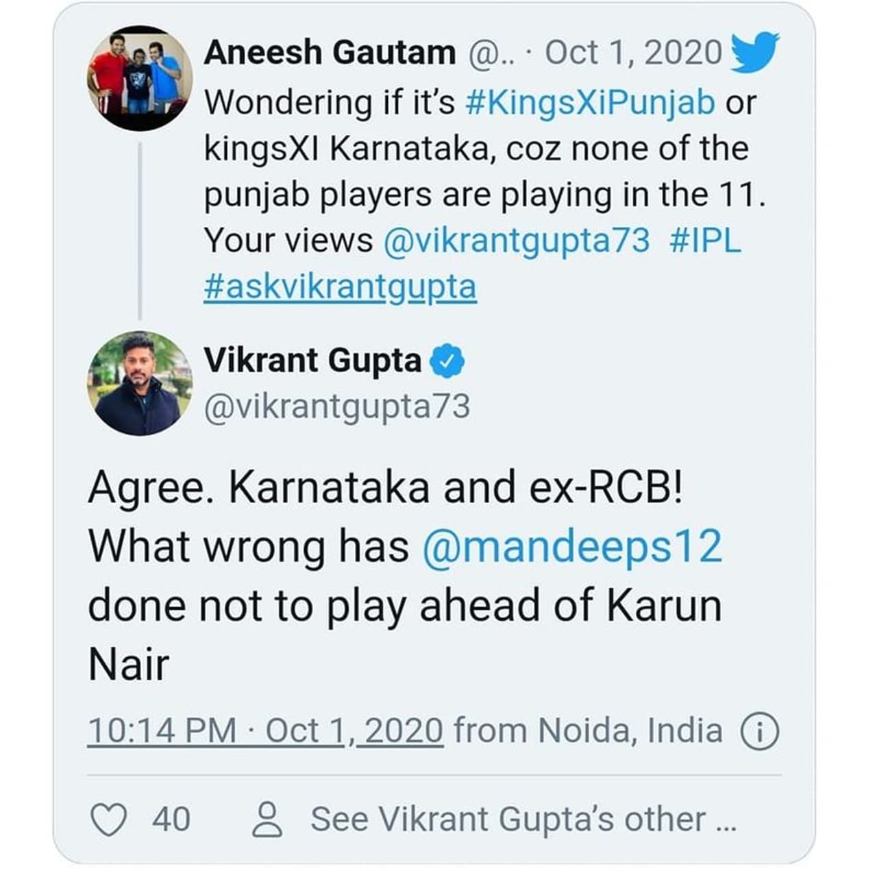877x884 pixels.
Task: Click the @vikrantgupta73 mention in Aneesh's tweet
Action: [x=516, y=241]
